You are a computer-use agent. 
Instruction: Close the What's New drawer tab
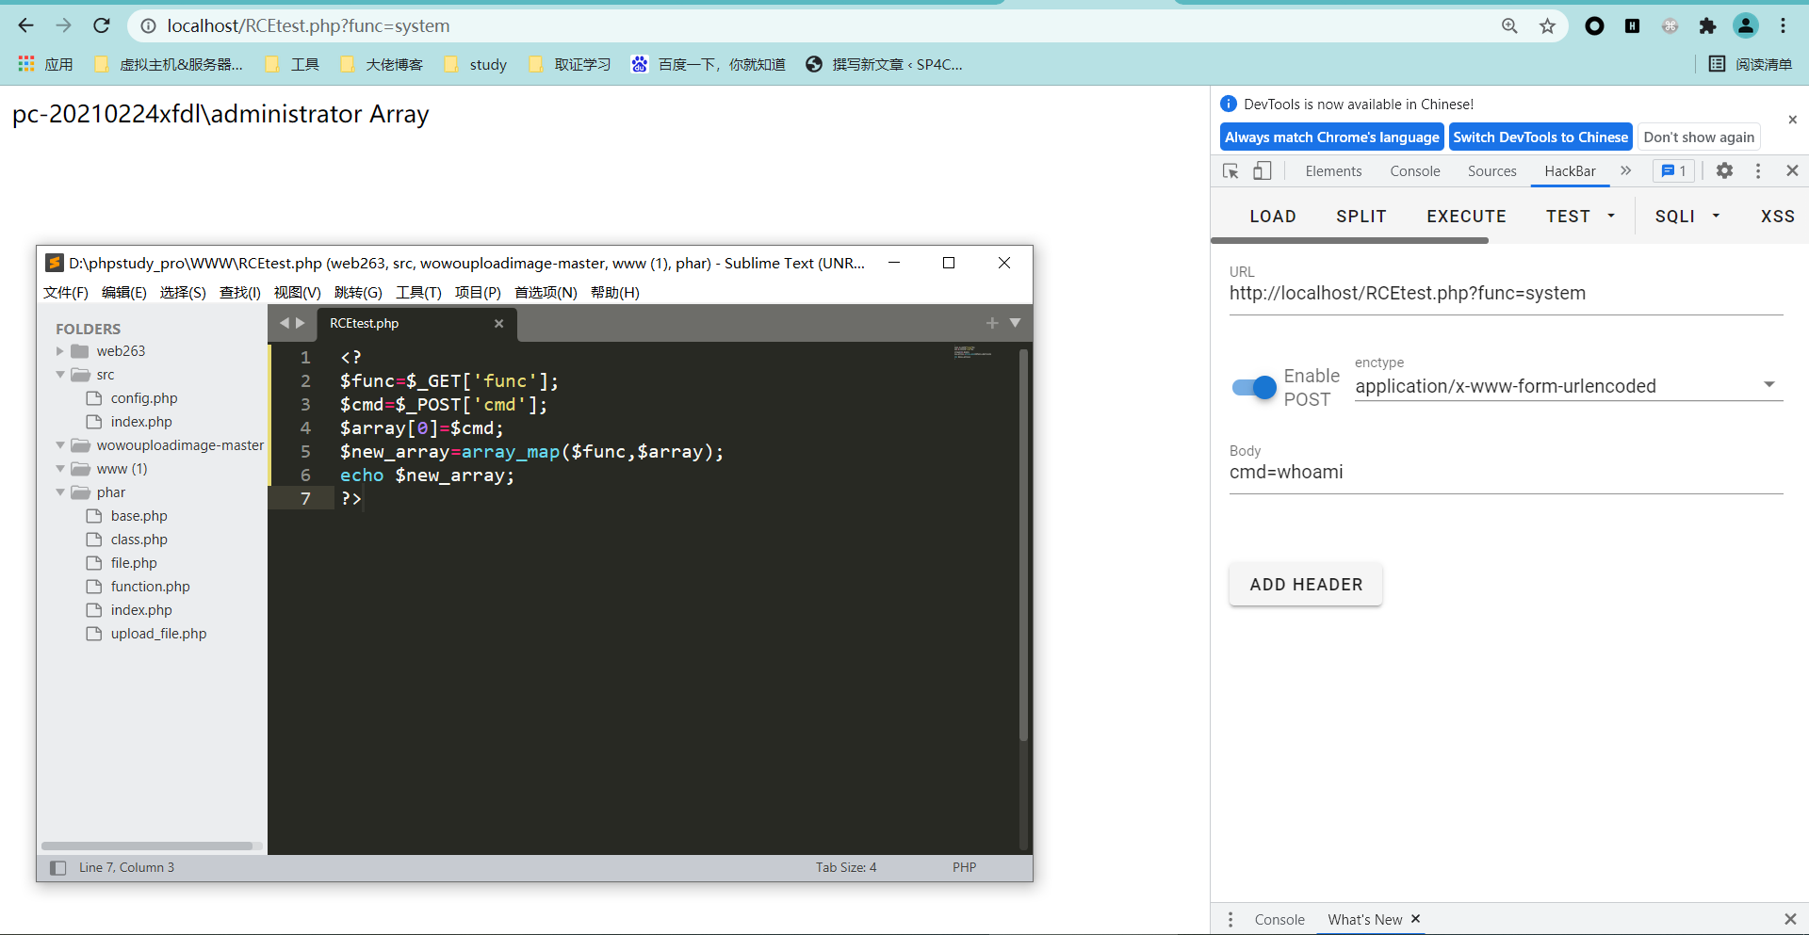pyautogui.click(x=1415, y=919)
